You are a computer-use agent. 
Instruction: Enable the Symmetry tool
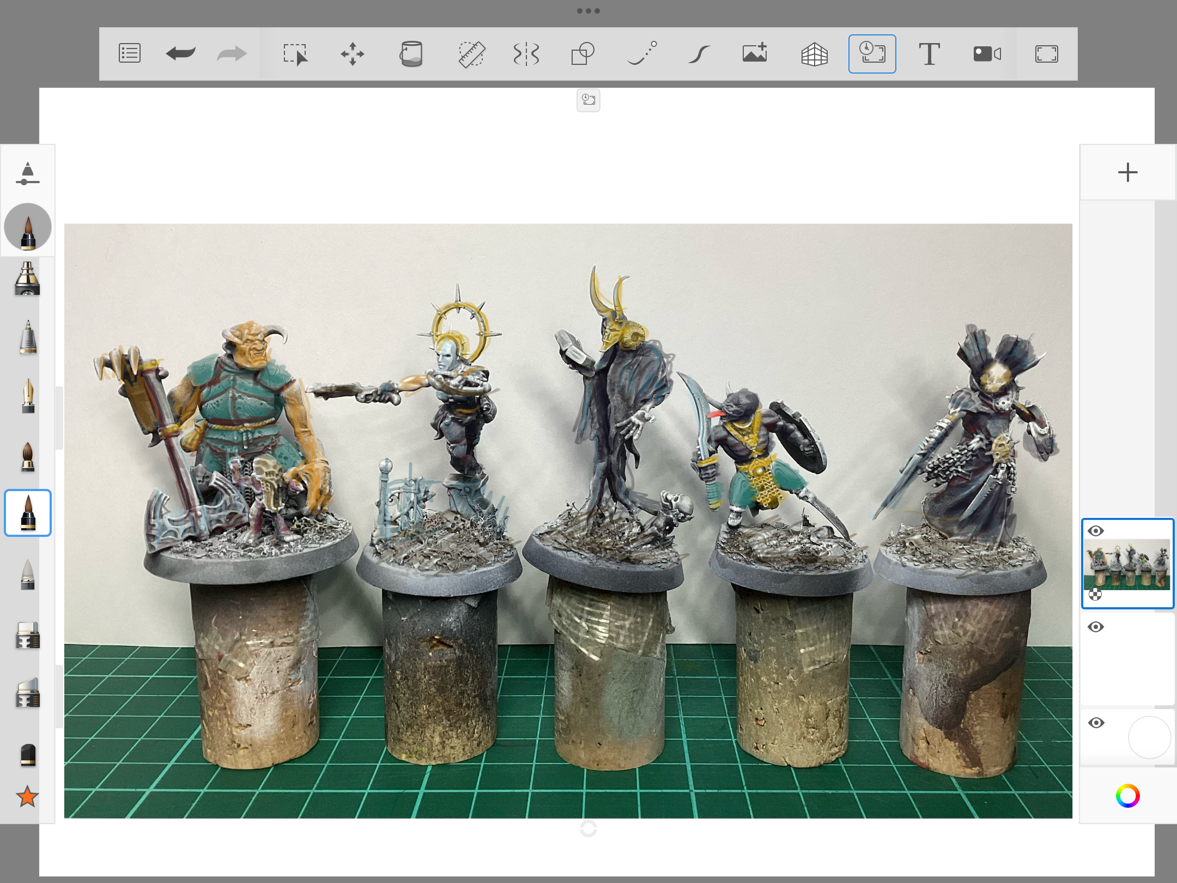526,53
